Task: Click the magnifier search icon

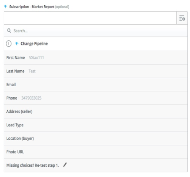Action: coord(9,30)
